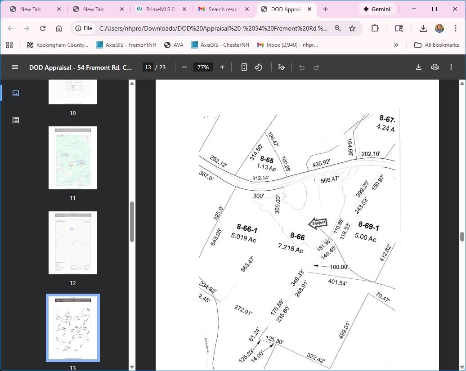Show the thumbnails view in sidebar
Viewport: 466px width, 371px height.
pyautogui.click(x=16, y=93)
